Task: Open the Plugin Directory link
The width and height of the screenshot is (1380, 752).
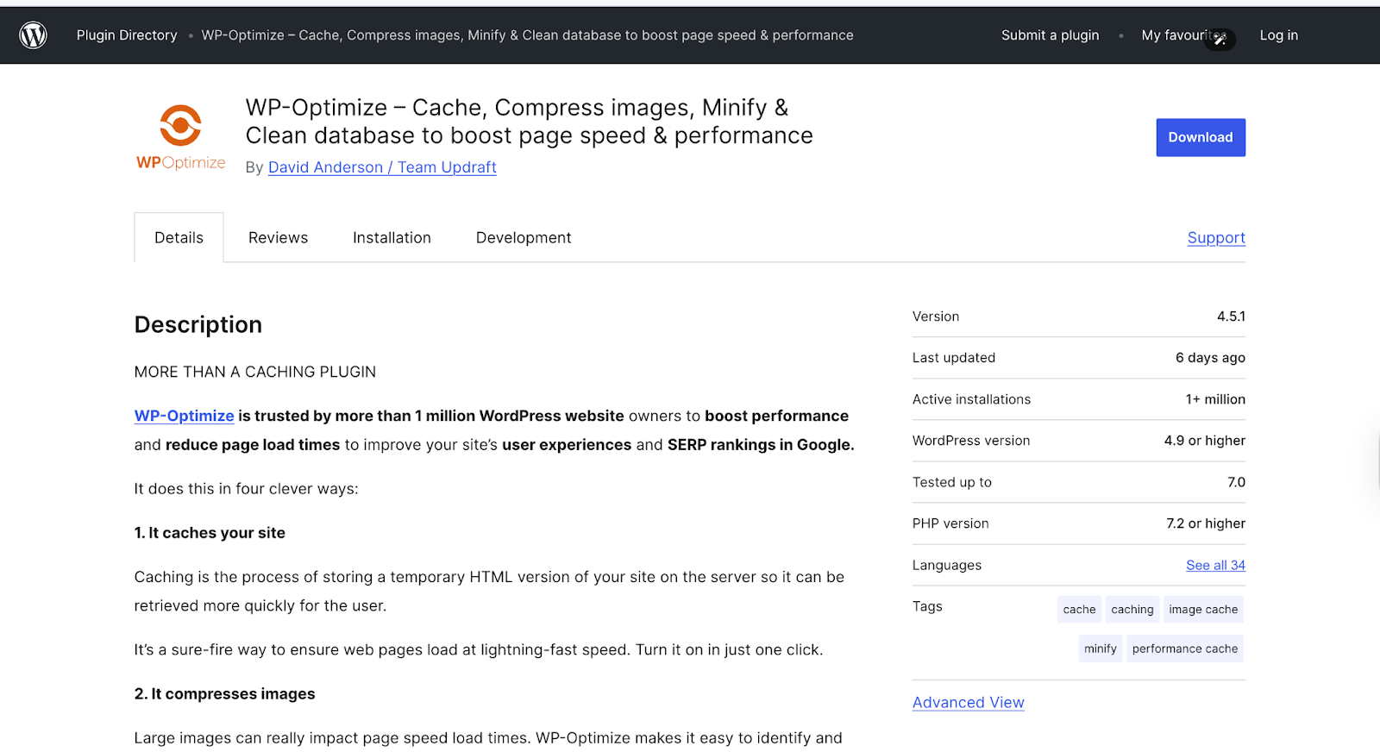Action: pyautogui.click(x=127, y=35)
